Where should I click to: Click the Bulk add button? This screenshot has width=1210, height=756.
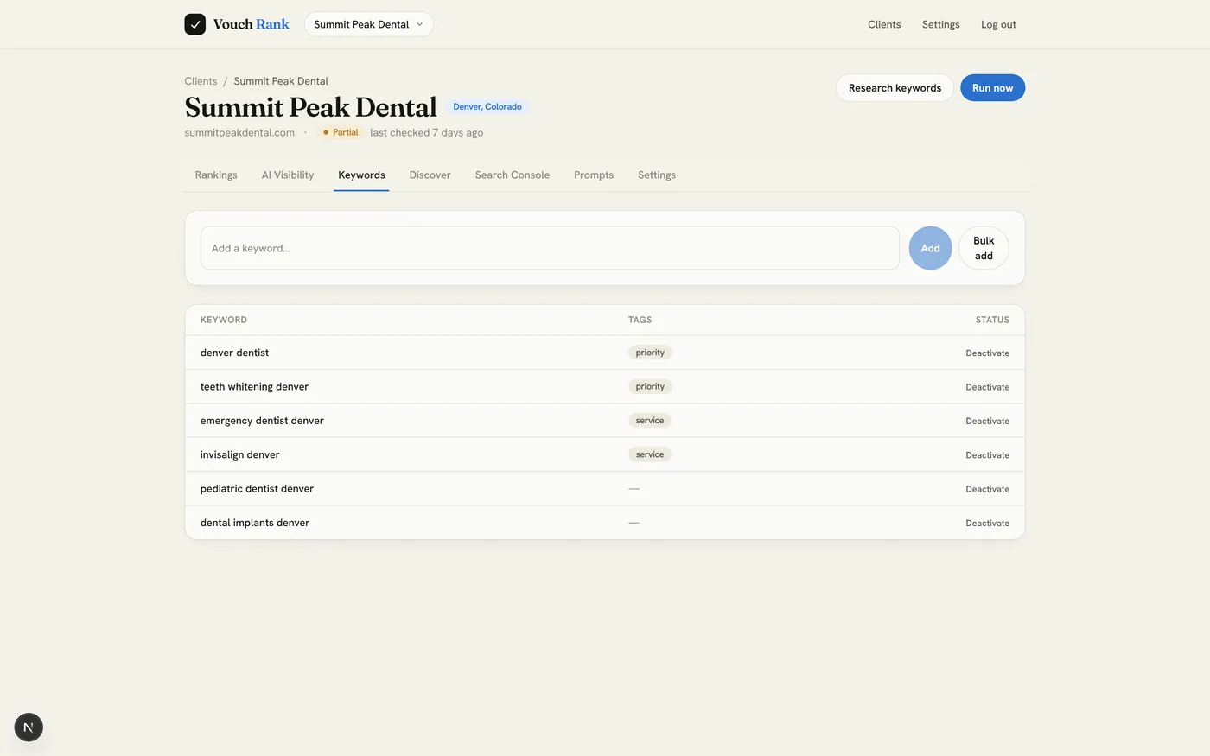[x=984, y=248]
